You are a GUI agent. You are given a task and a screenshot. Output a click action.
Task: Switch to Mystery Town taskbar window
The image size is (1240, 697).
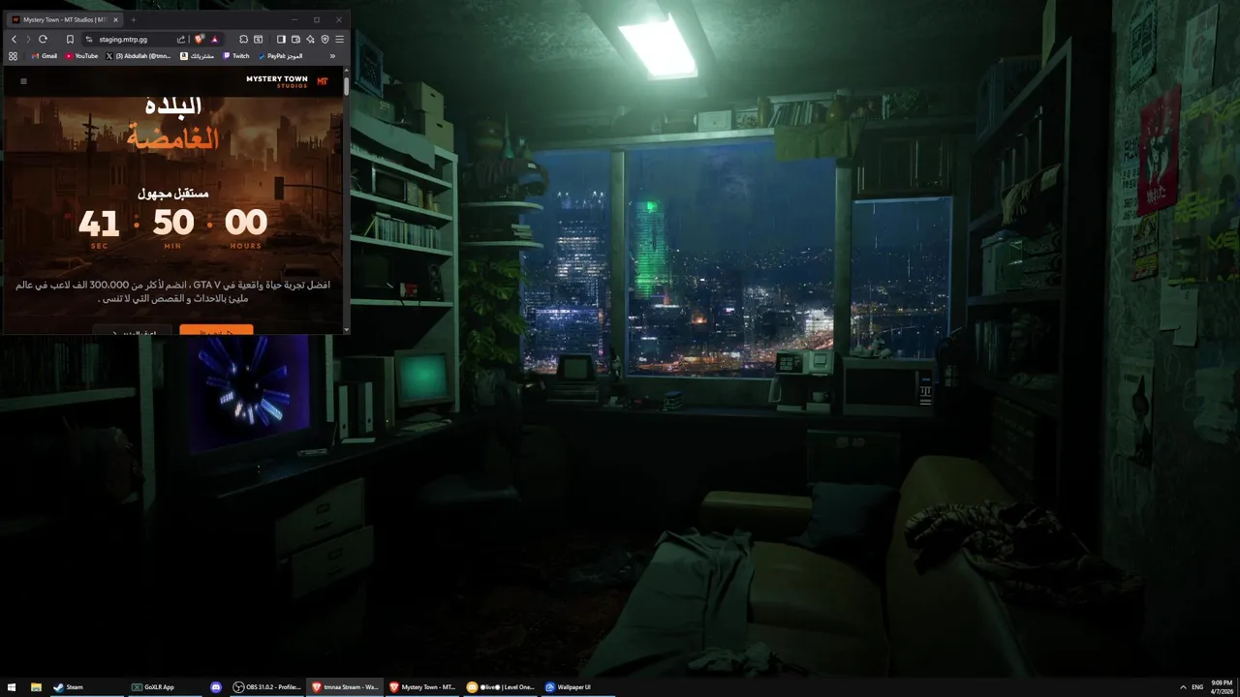coord(422,687)
